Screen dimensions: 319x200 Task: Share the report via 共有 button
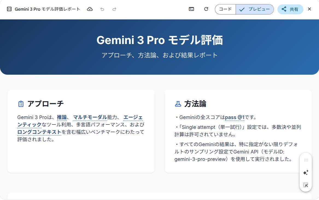[x=290, y=9]
